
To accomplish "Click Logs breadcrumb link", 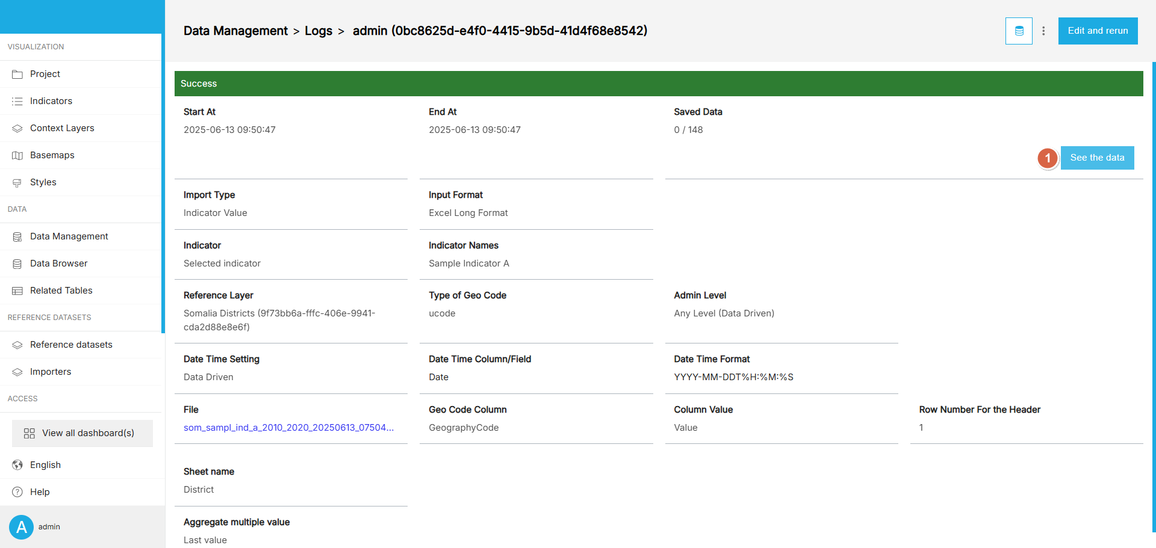I will point(319,31).
